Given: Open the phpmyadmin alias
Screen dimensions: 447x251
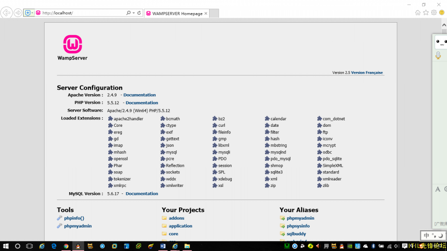Looking at the screenshot, I should (300, 218).
